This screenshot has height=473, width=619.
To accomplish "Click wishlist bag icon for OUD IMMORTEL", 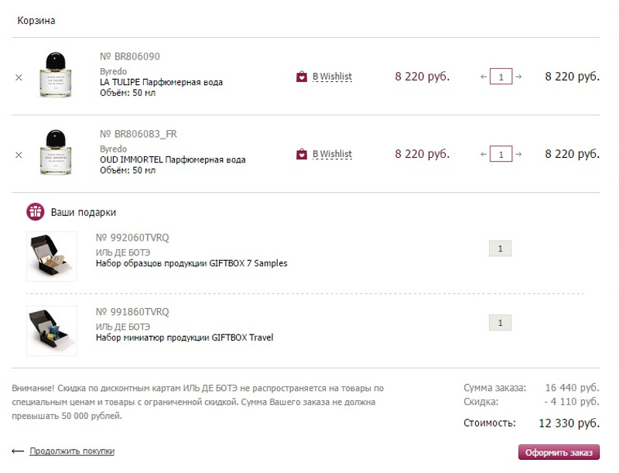I will [x=302, y=154].
